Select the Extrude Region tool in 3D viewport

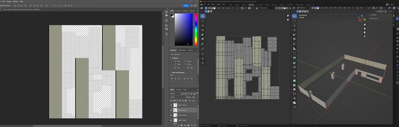click(294, 58)
